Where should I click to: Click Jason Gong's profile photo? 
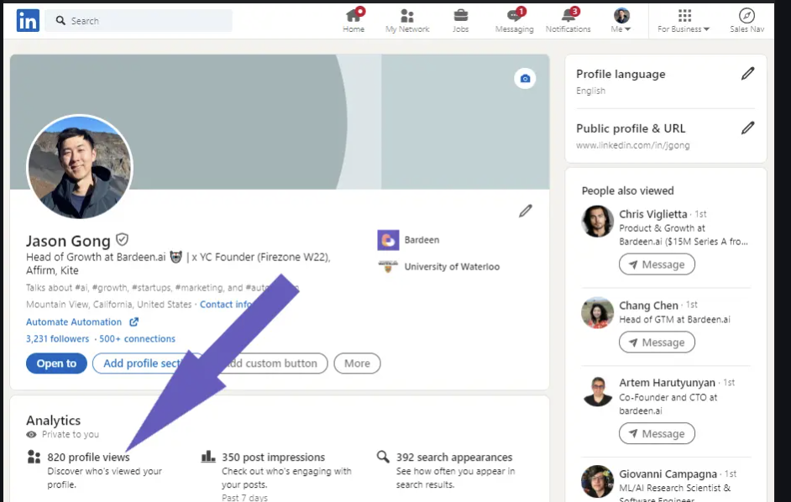[80, 167]
